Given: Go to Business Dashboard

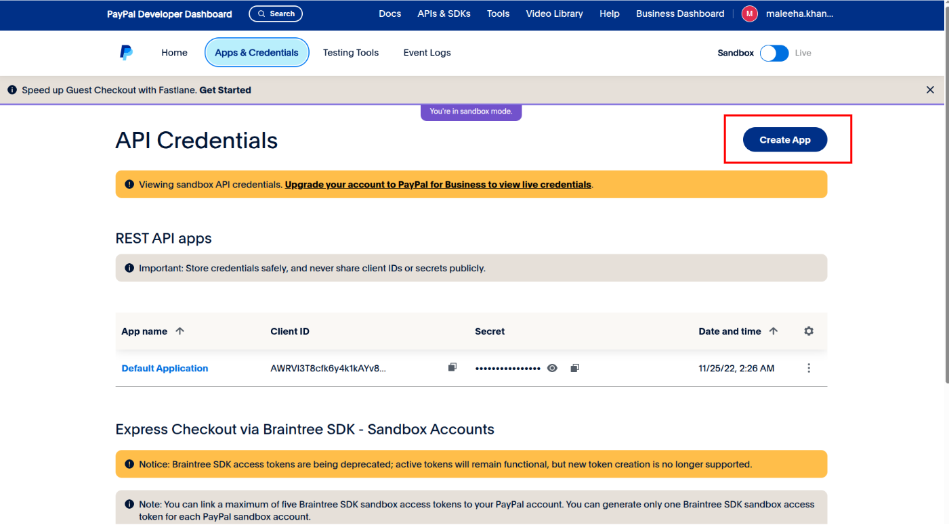Looking at the screenshot, I should point(680,14).
